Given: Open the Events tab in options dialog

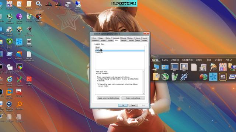Looking at the screenshot, I should 145,38.
